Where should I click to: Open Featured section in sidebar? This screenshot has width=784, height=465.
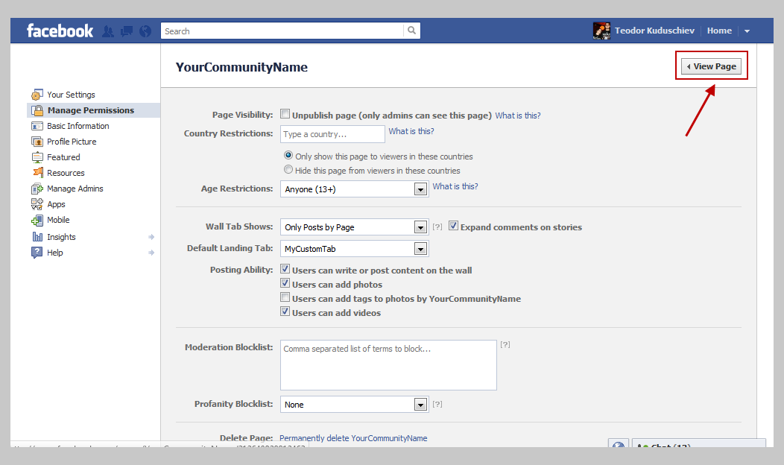click(63, 157)
